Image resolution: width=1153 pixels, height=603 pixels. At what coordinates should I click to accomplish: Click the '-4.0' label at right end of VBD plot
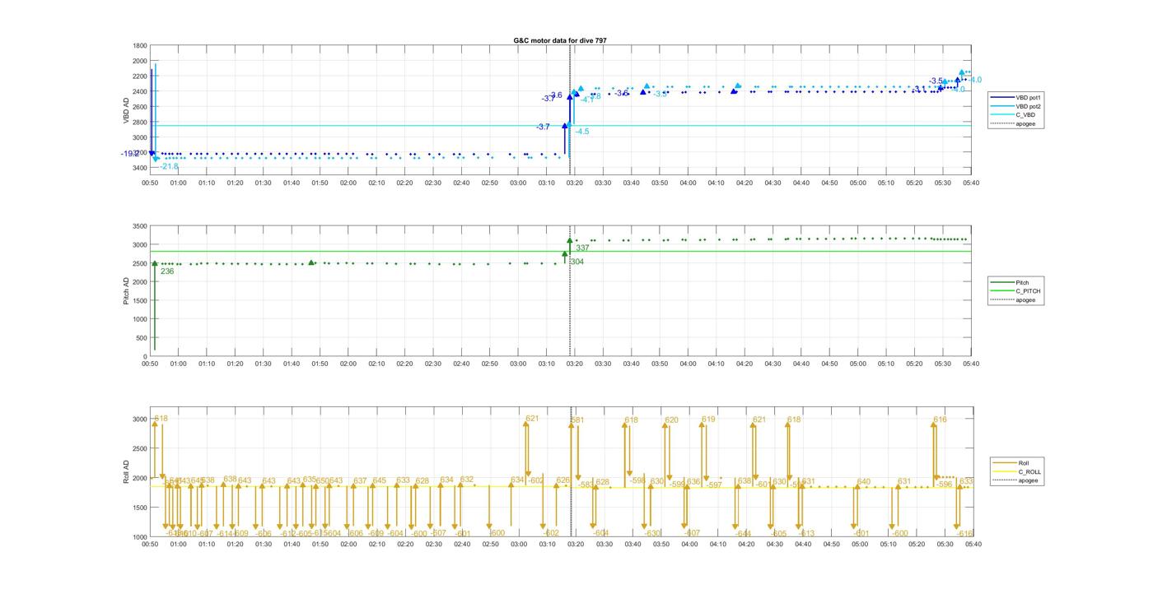(x=974, y=80)
